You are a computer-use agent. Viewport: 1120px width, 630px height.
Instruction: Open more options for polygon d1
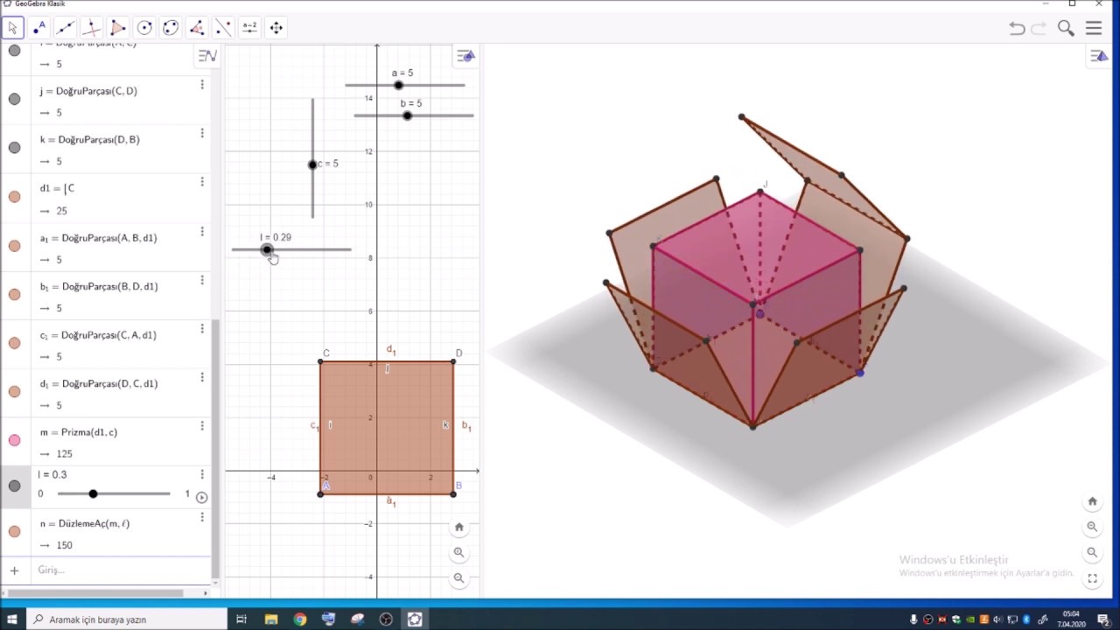[202, 182]
